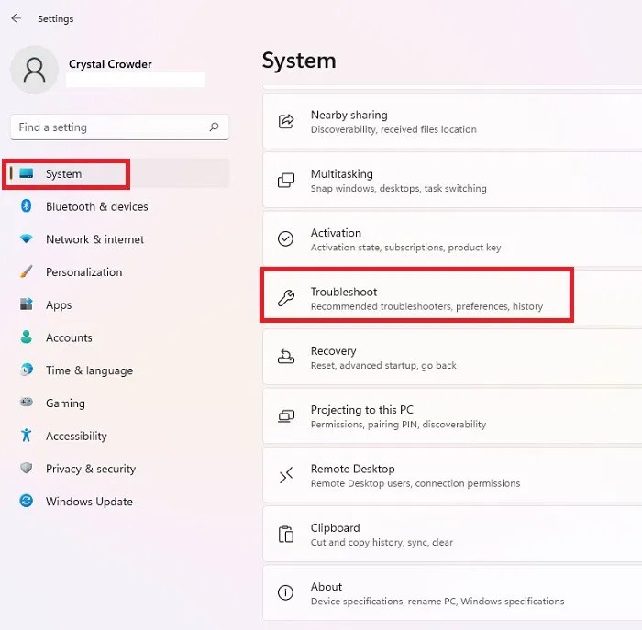The width and height of the screenshot is (642, 630).
Task: Click the Settings window title text
Action: [55, 19]
